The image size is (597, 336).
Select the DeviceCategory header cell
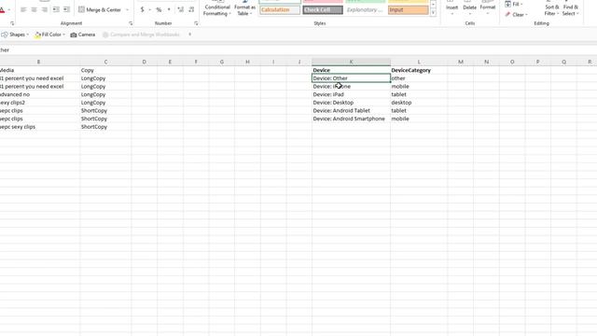pos(419,70)
